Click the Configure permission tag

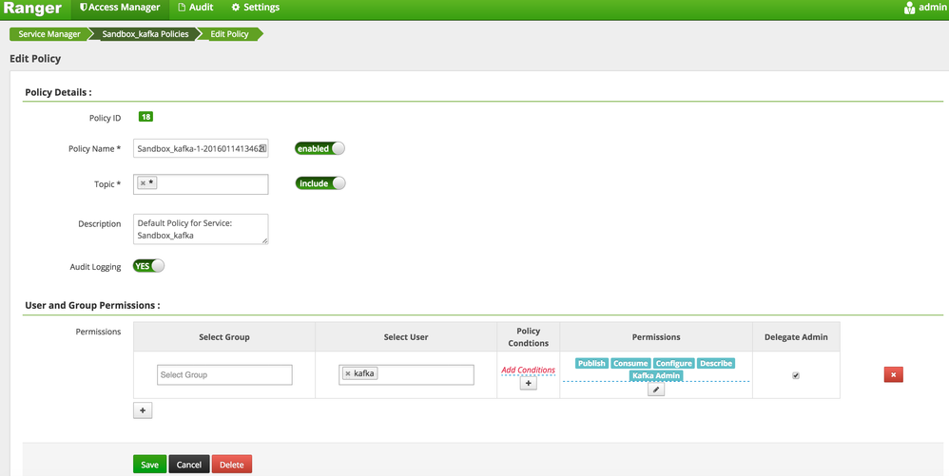click(673, 364)
